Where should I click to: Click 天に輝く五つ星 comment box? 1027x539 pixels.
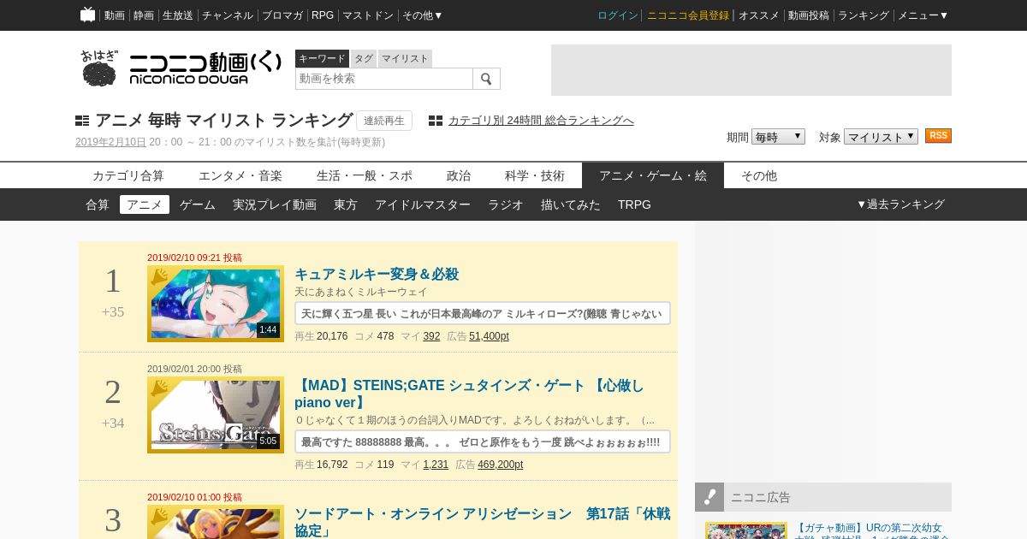click(483, 313)
